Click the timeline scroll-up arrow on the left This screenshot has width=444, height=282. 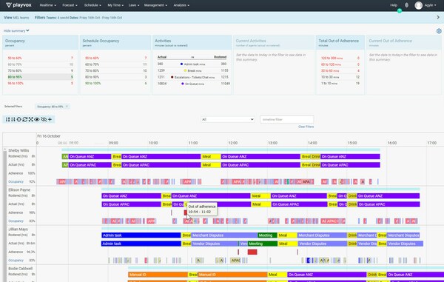point(4,149)
